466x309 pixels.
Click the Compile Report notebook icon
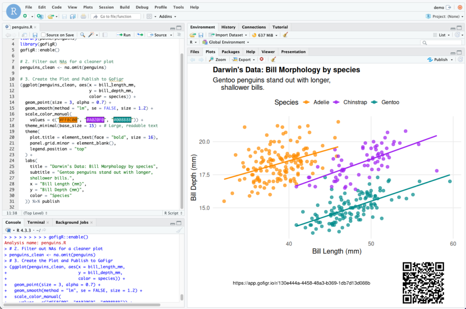pos(105,35)
